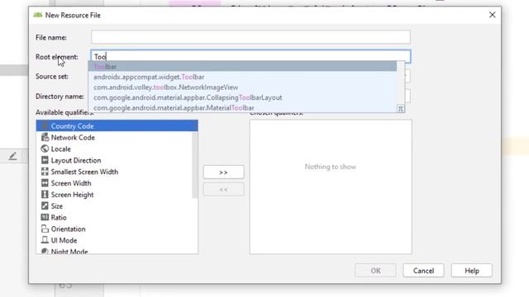Click the Android icon in dialog title bar
This screenshot has width=529, height=297.
pos(38,15)
